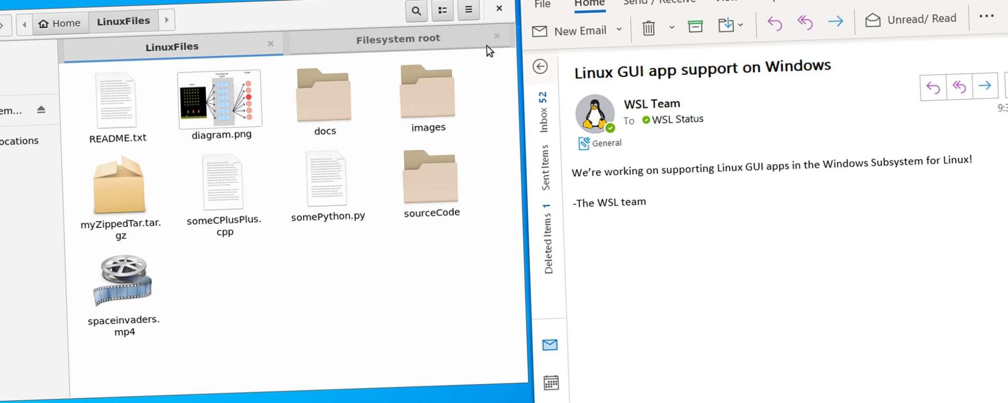The width and height of the screenshot is (1008, 403).
Task: Click the search icon in file manager
Action: tap(416, 11)
